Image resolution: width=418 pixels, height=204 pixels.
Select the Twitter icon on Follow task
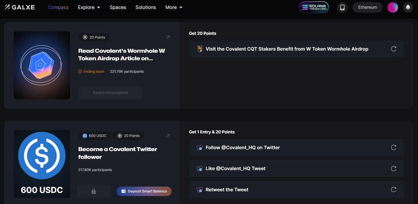pyautogui.click(x=200, y=148)
